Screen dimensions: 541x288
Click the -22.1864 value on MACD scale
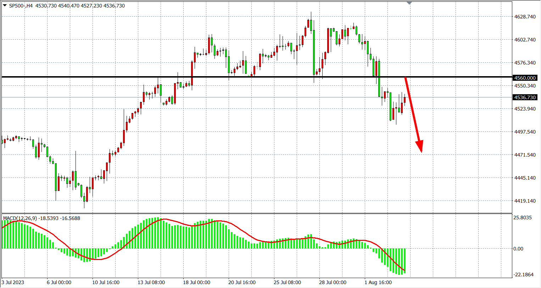[523, 275]
